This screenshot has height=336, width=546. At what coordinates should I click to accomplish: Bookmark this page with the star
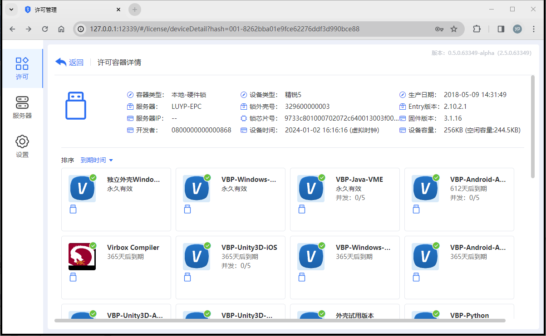tap(454, 29)
